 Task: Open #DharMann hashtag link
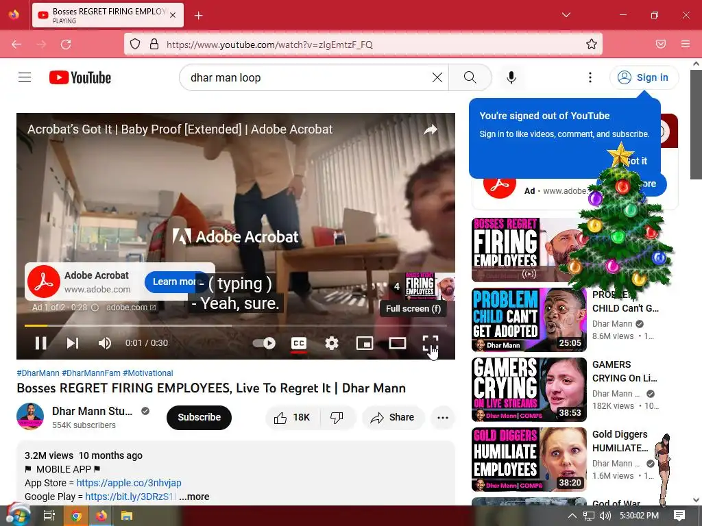point(38,373)
